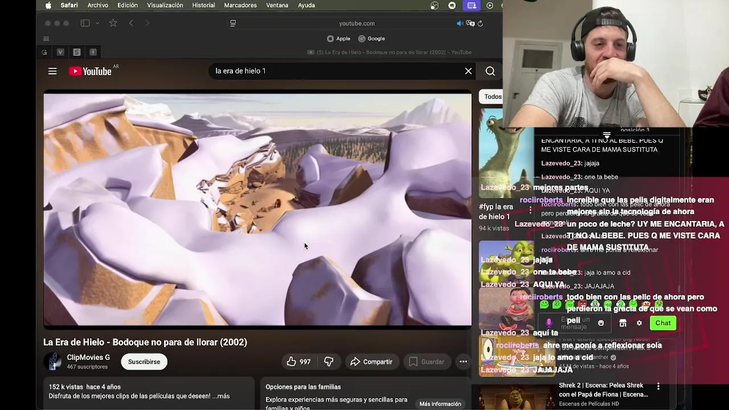The width and height of the screenshot is (729, 410).
Task: Click the round globe-like menu bar icon
Action: pyautogui.click(x=435, y=5)
